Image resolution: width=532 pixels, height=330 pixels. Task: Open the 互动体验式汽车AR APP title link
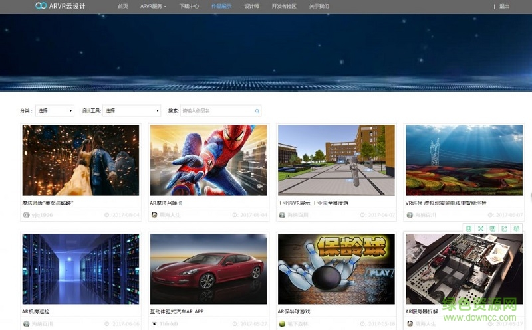(x=177, y=311)
